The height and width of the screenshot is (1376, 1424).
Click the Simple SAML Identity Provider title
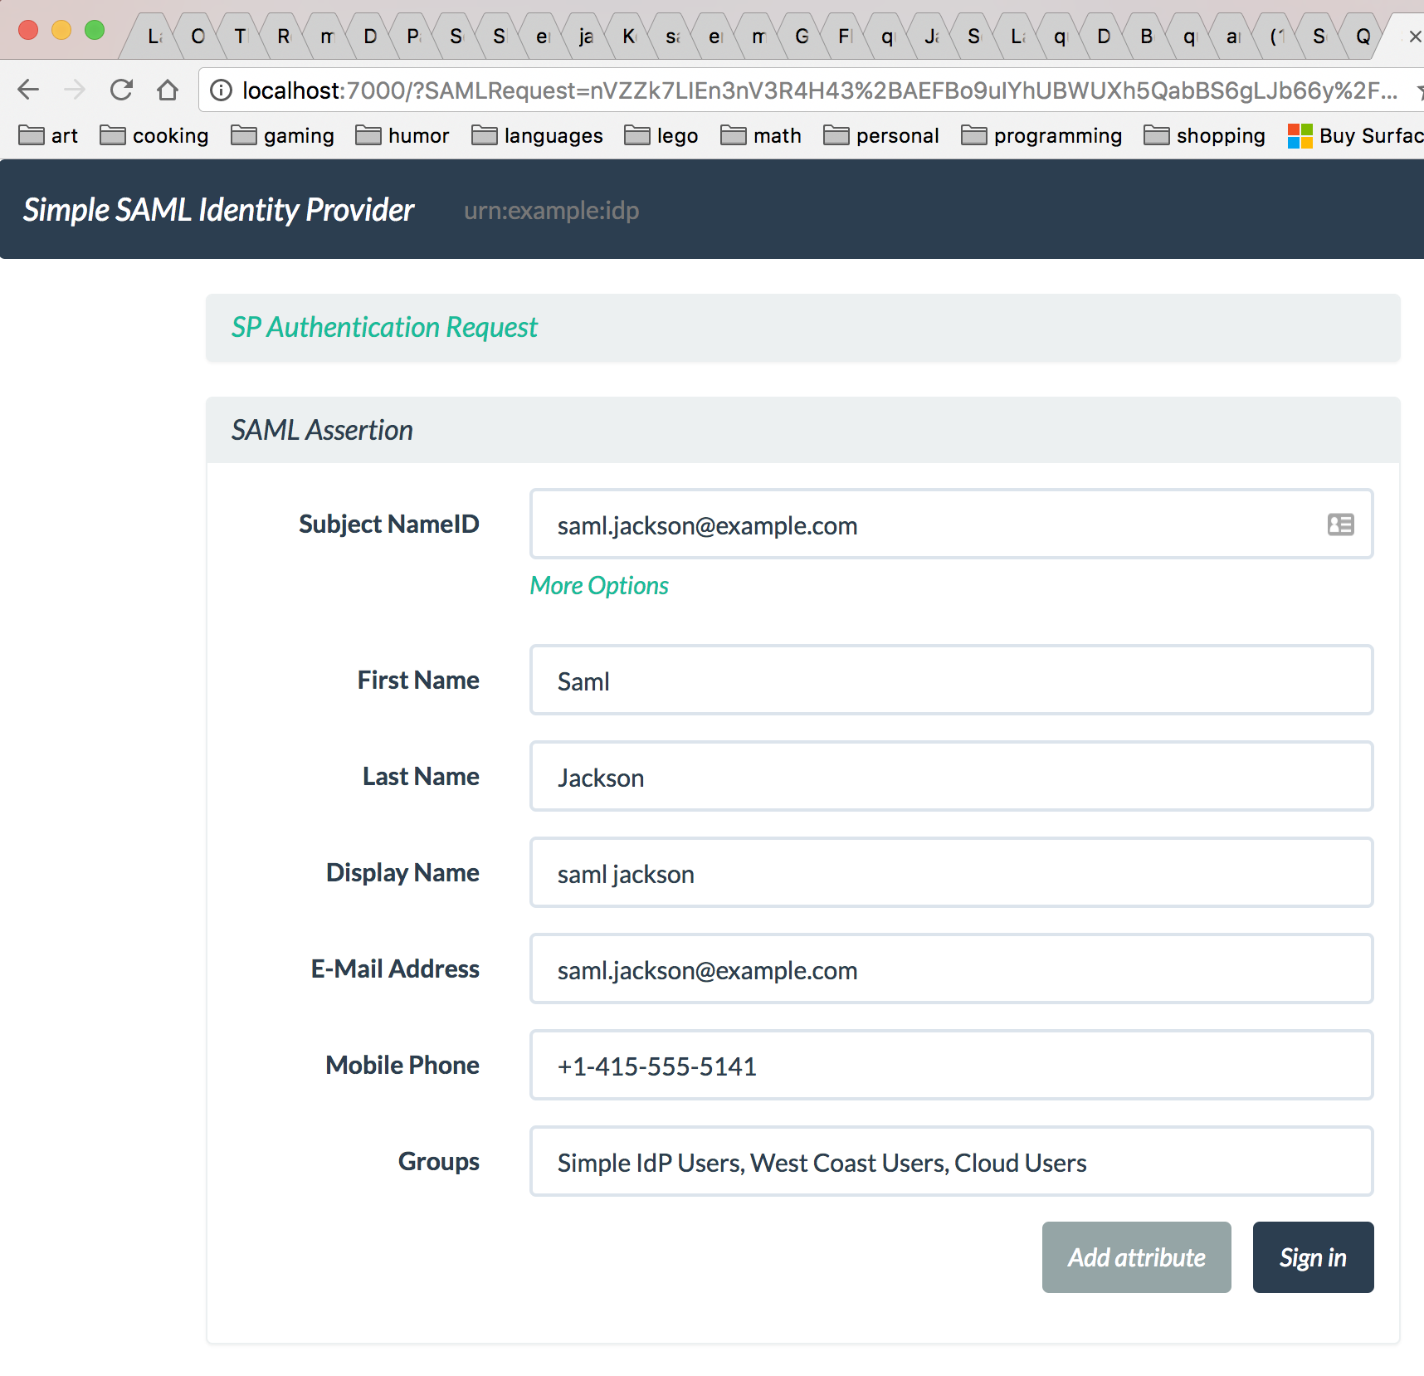tap(218, 210)
